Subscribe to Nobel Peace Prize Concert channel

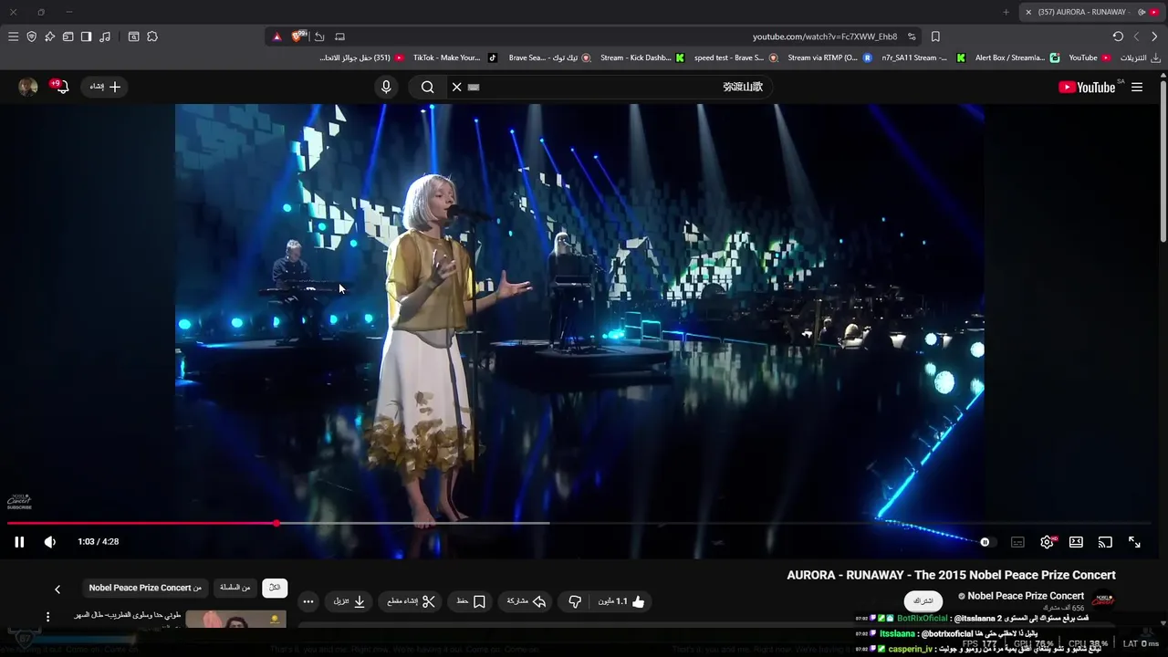(923, 601)
